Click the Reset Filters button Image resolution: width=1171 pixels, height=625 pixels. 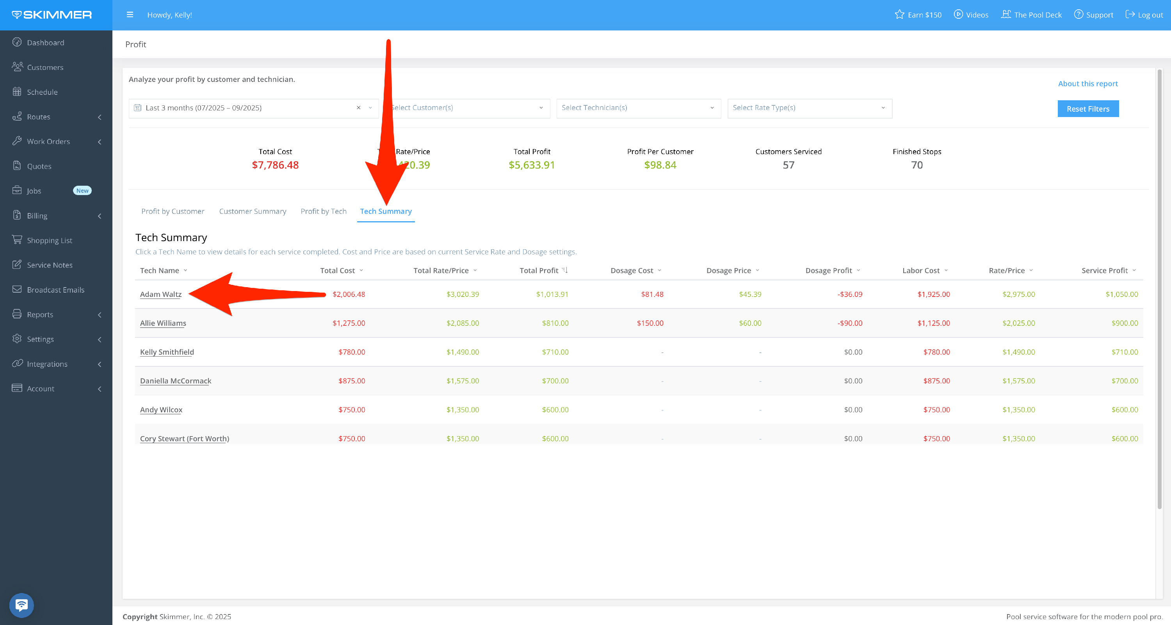(x=1087, y=108)
